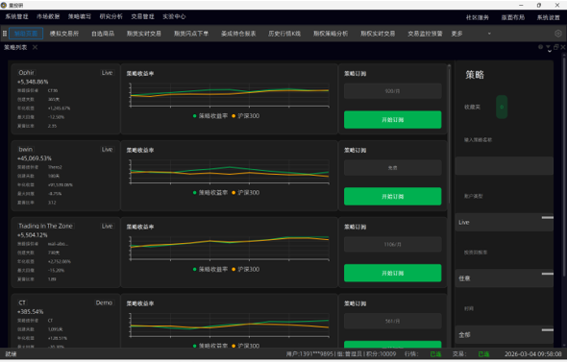The height and width of the screenshot is (362, 567).
Task: Open the gear settings icon on tab bar
Action: (x=558, y=34)
